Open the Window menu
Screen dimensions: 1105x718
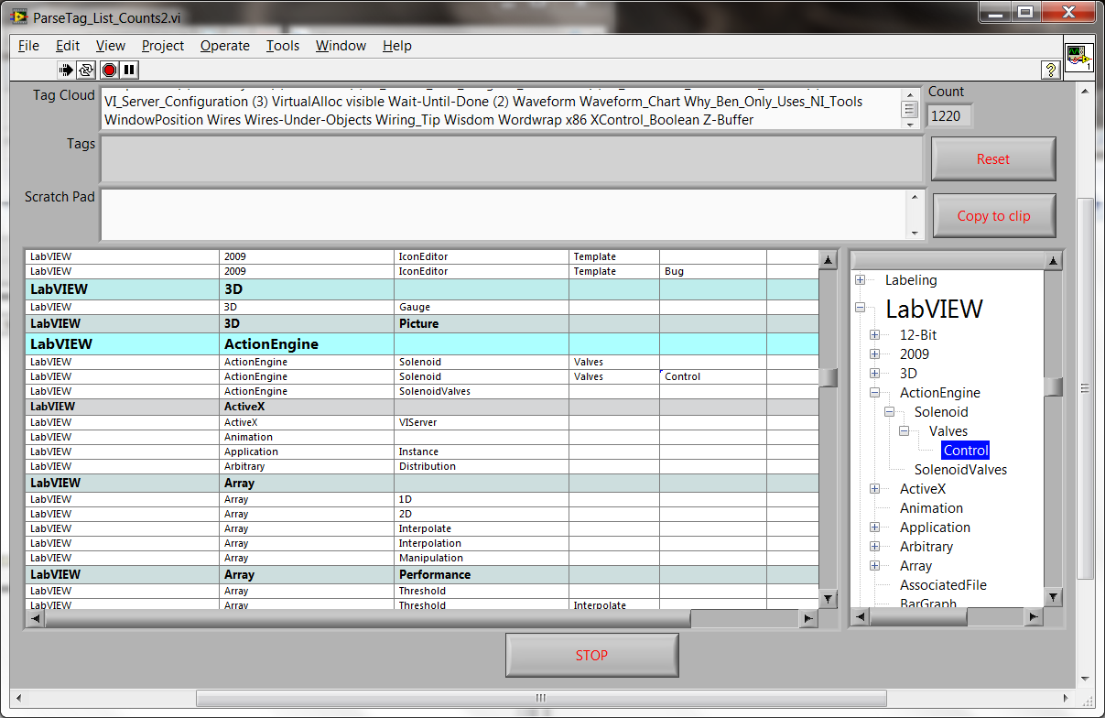(x=341, y=46)
